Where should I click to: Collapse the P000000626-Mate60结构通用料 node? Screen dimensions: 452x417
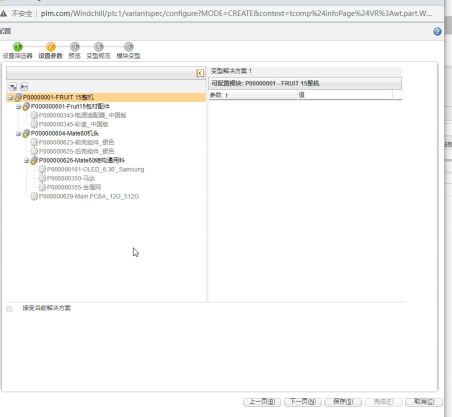pos(26,161)
